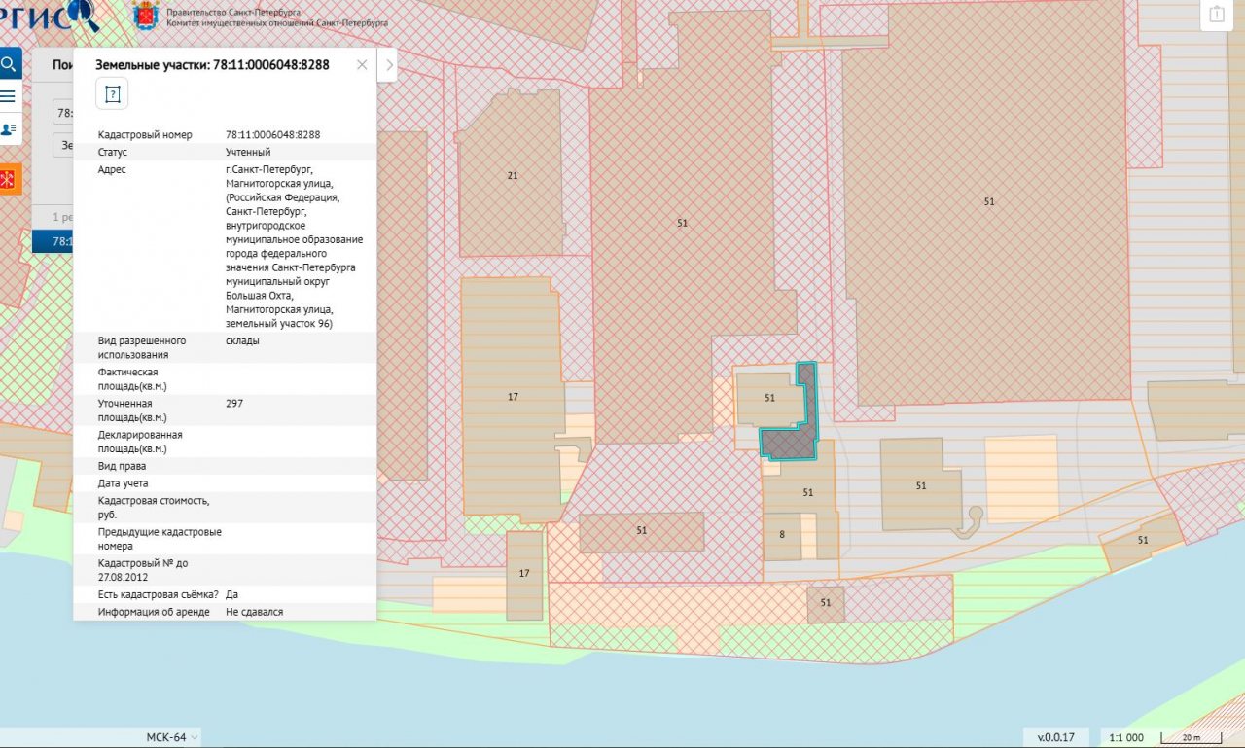This screenshot has width=1245, height=748.
Task: Click the cadastral number search input field
Action: coord(62,113)
